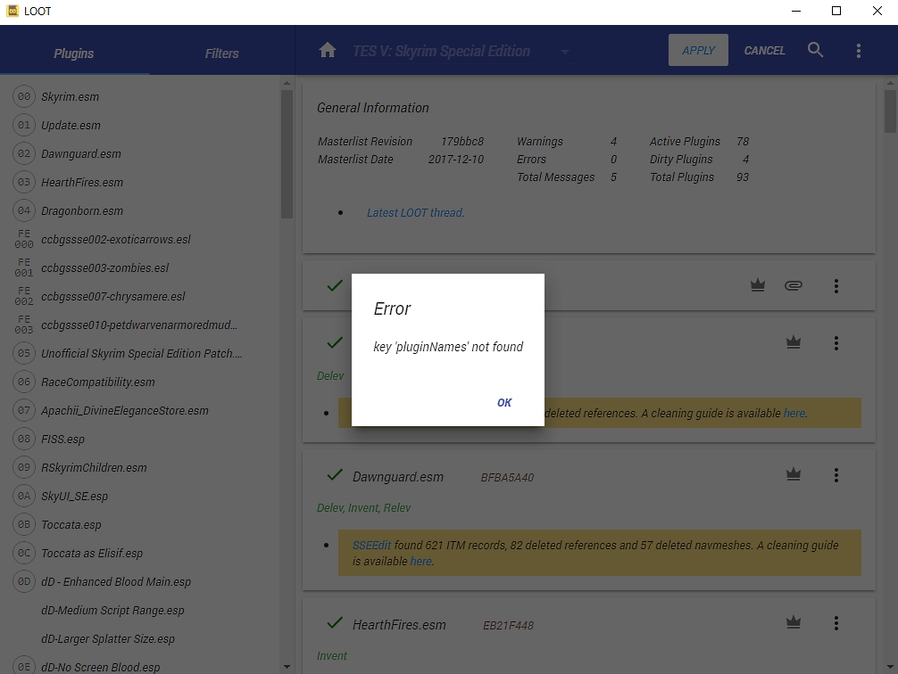Click the Masterlist Revision value 179bbc8

tap(462, 142)
